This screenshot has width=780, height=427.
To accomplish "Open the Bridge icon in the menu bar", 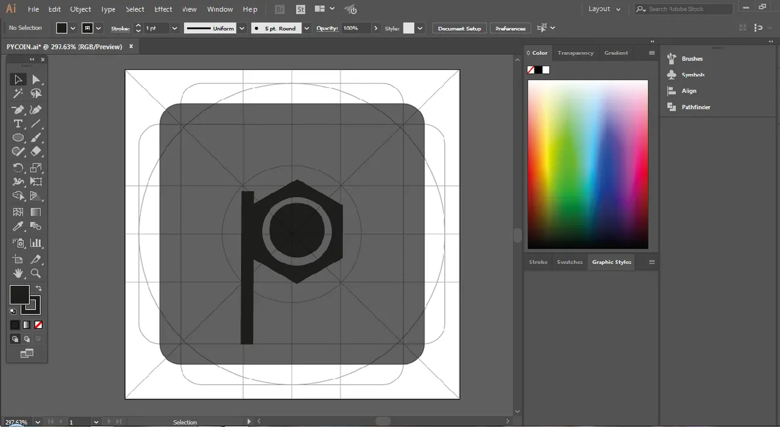I will coord(280,9).
